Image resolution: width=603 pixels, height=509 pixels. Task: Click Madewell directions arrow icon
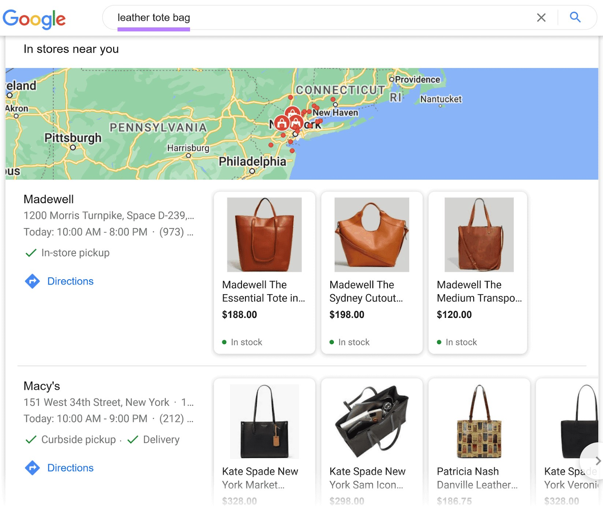(x=32, y=281)
